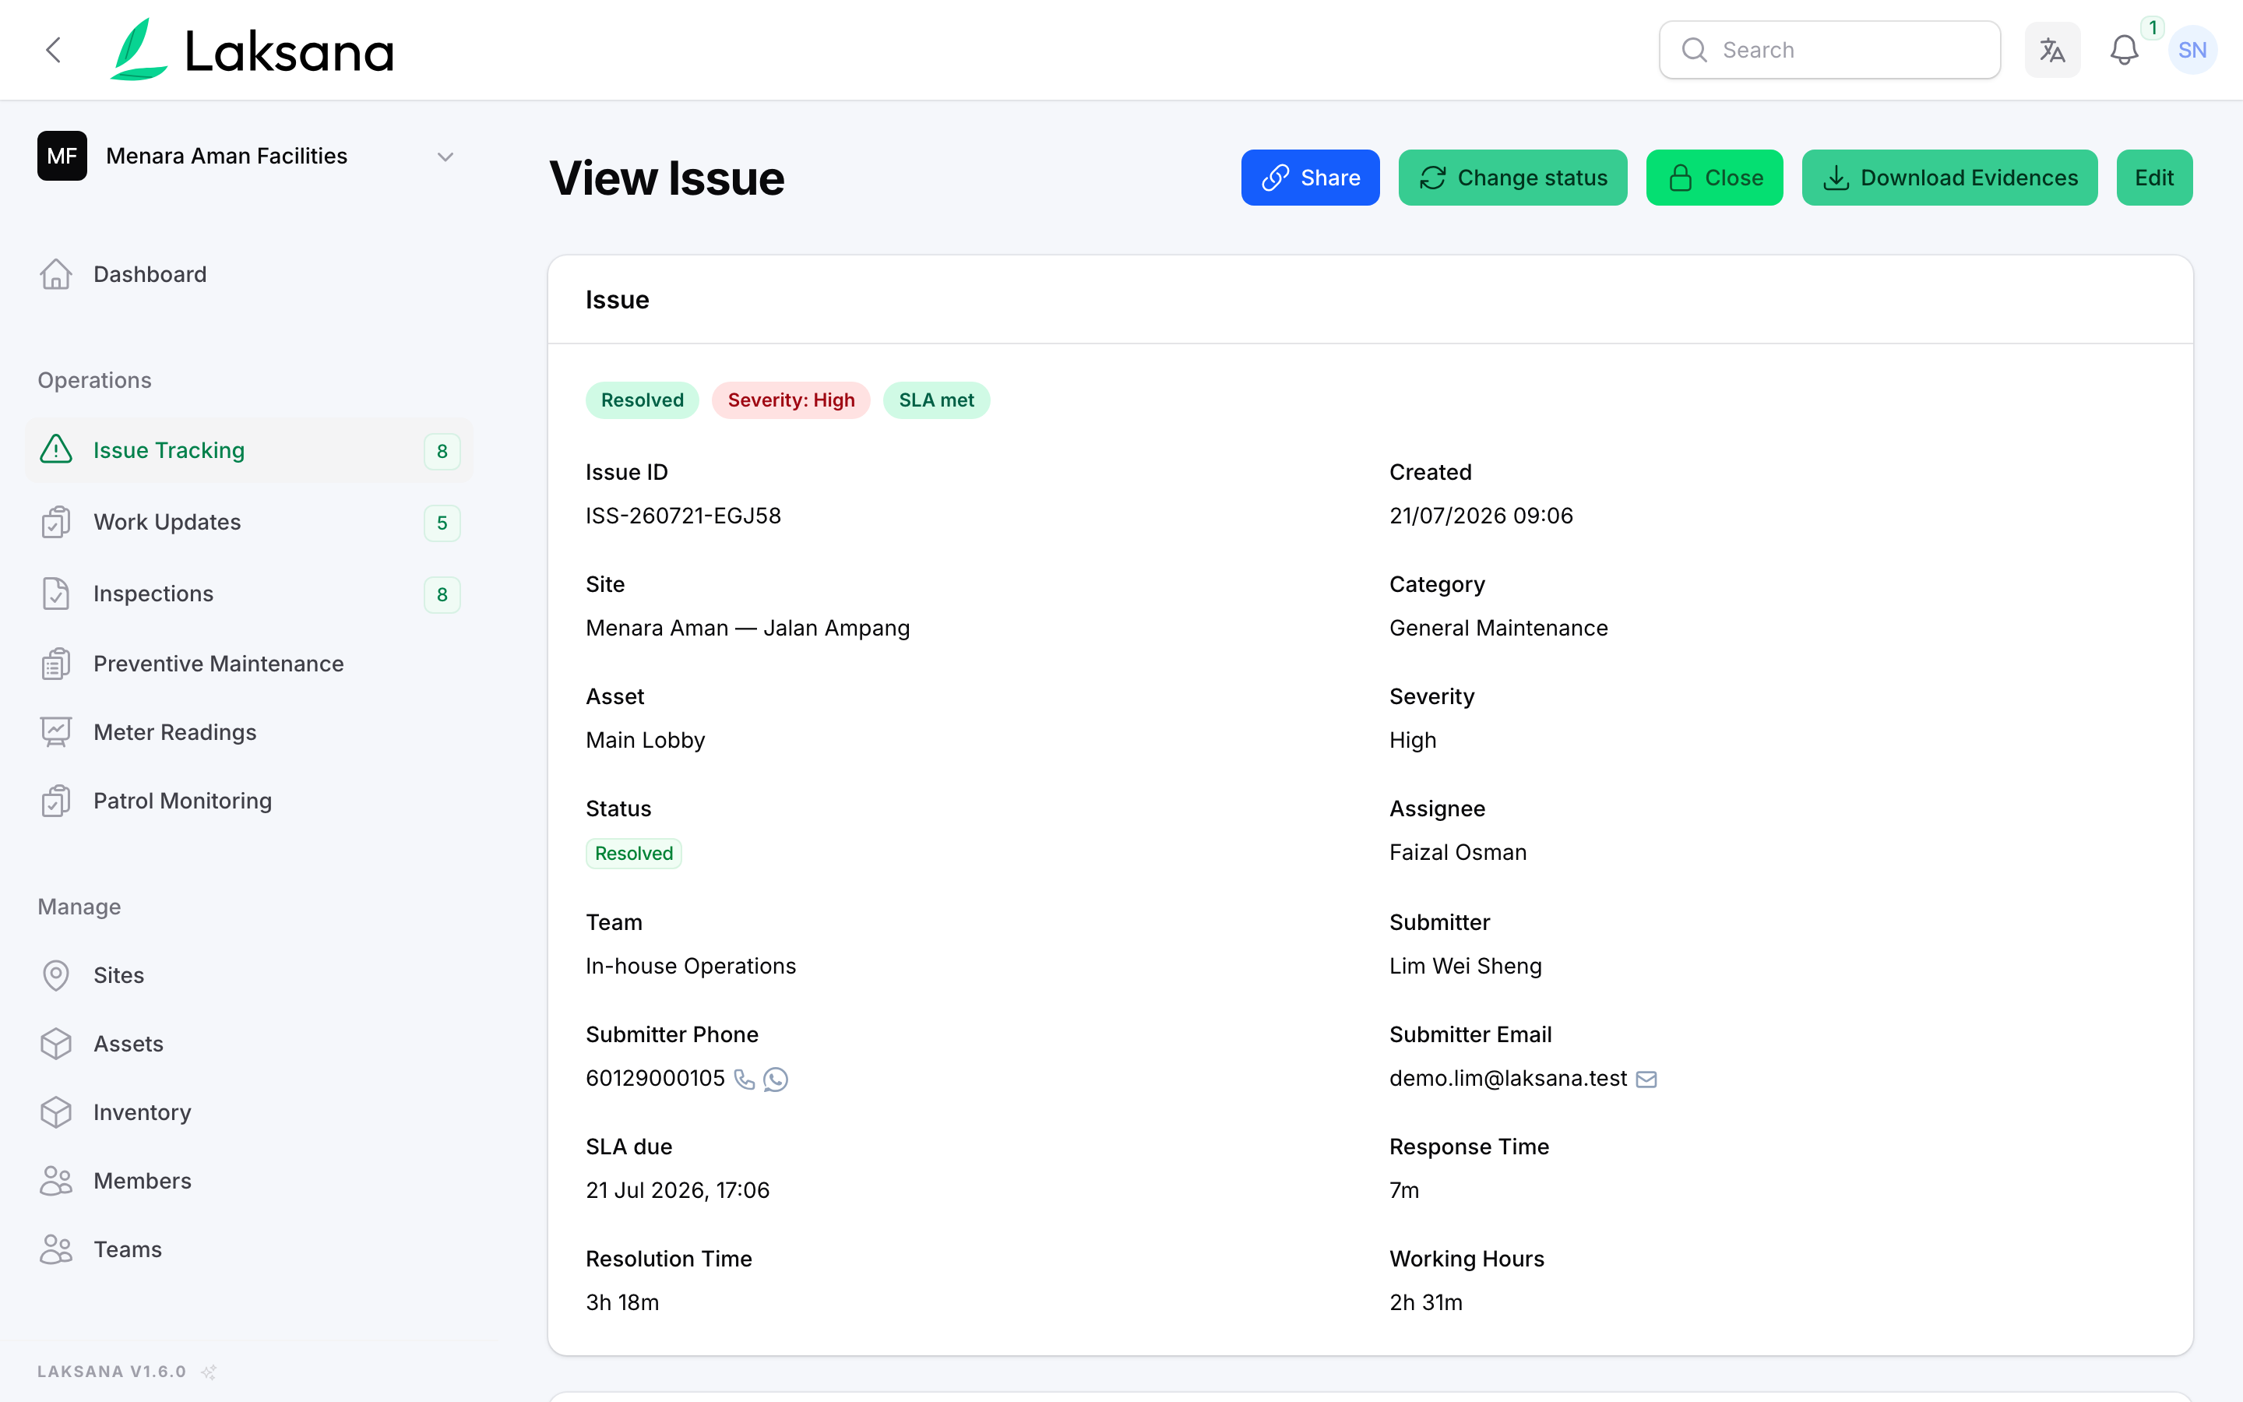Click the Preventive Maintenance icon

[55, 664]
